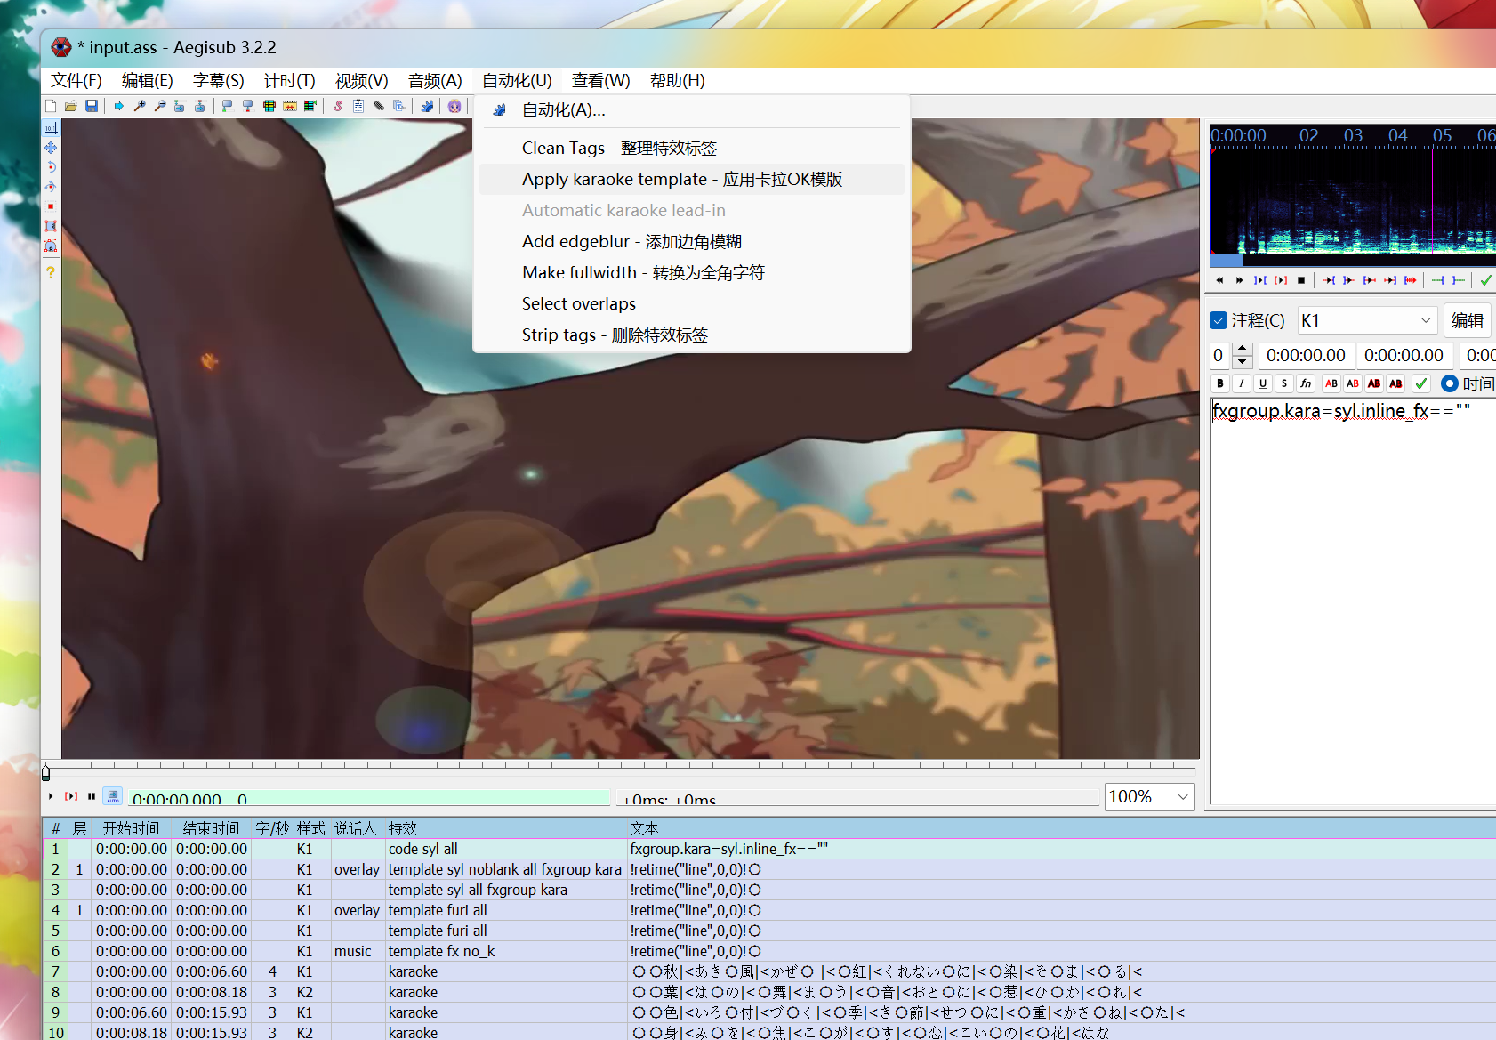Viewport: 1496px width, 1040px height.
Task: Pick secondary color with second AB swatch
Action: coord(1353,383)
